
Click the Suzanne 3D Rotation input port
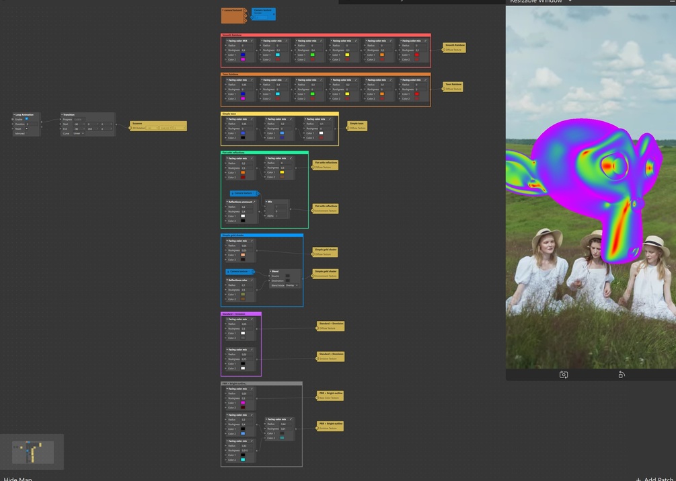click(x=130, y=128)
